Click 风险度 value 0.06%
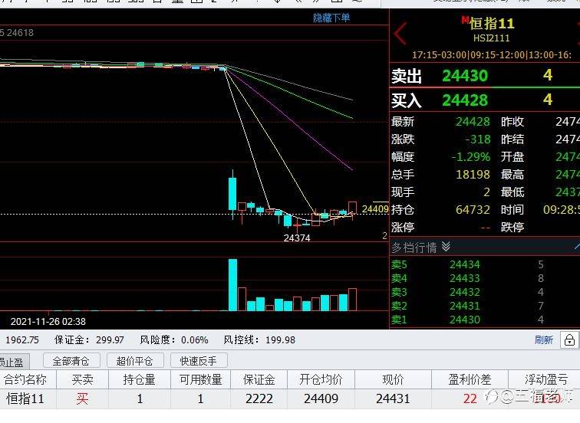 (x=195, y=340)
